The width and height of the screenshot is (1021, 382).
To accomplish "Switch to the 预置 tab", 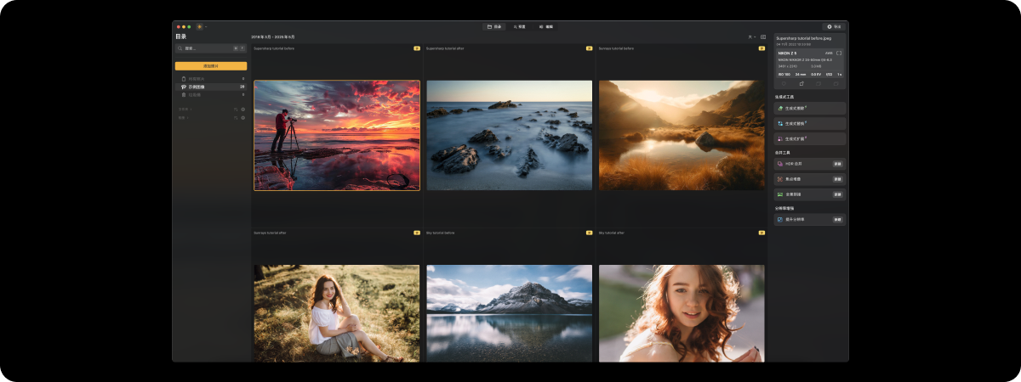I will pyautogui.click(x=519, y=26).
